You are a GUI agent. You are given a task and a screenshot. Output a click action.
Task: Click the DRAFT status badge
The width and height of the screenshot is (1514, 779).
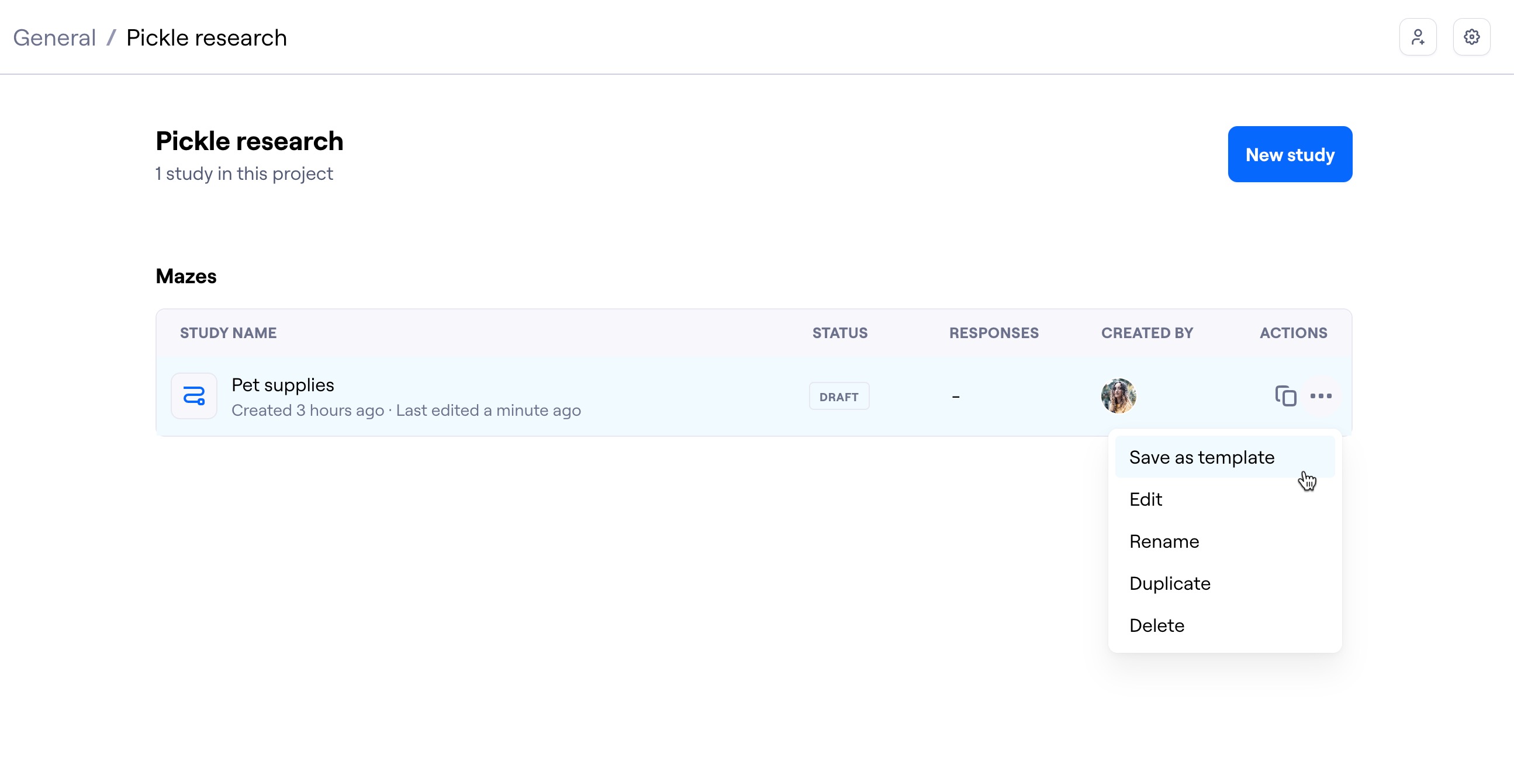coord(839,397)
